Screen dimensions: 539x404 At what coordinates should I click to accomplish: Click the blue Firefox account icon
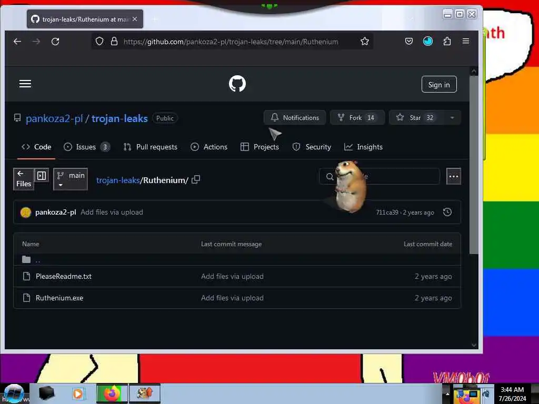[x=427, y=42]
